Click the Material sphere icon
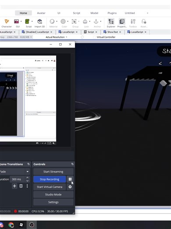Screen dimensions: 171x229 click(52, 22)
